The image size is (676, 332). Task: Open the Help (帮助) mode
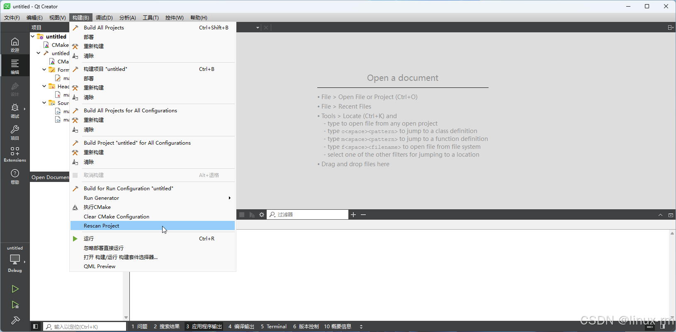[x=15, y=176]
